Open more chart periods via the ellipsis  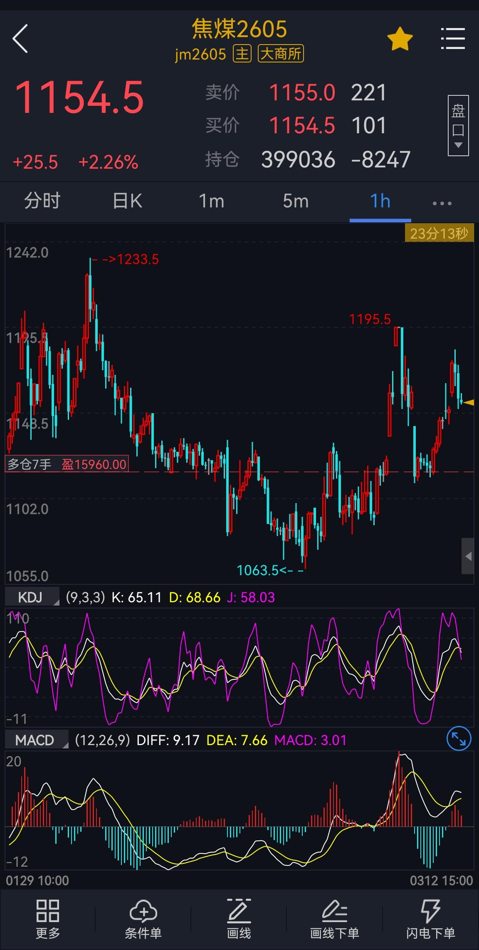coord(442,203)
